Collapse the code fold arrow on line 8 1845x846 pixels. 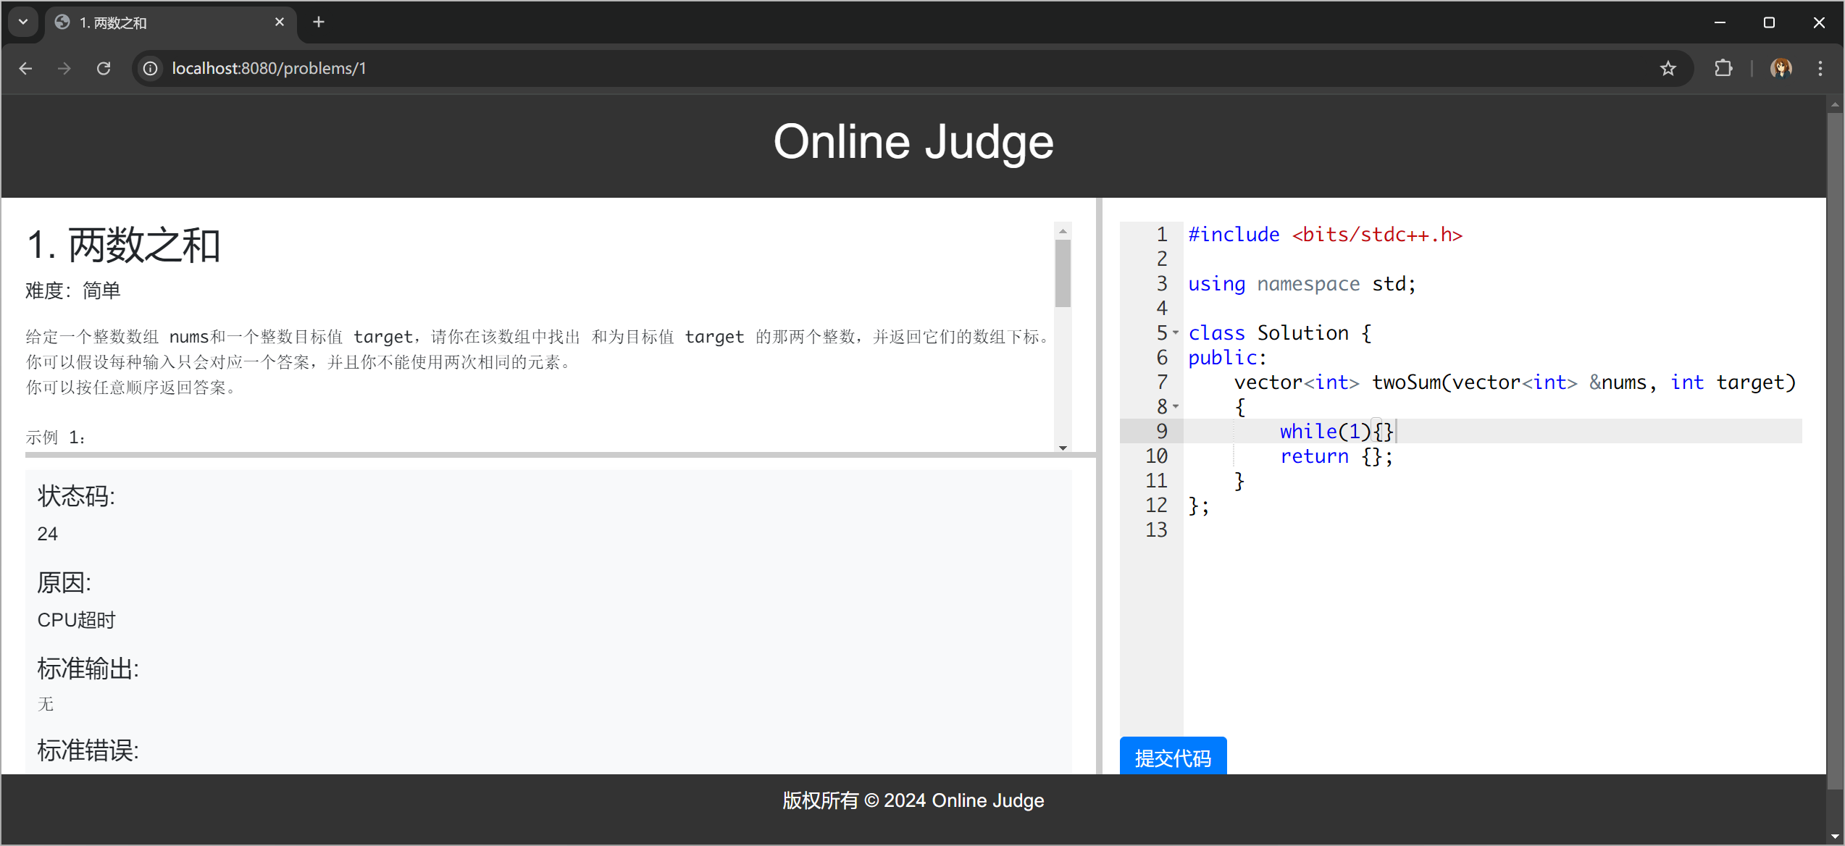(1176, 406)
